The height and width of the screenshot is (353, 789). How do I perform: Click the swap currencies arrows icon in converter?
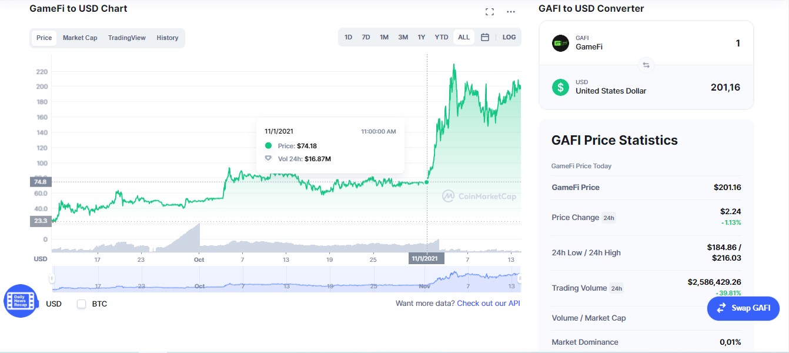(x=646, y=65)
